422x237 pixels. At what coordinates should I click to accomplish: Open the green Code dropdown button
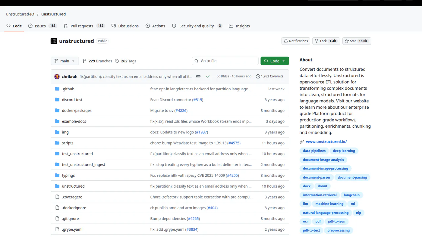click(x=275, y=61)
